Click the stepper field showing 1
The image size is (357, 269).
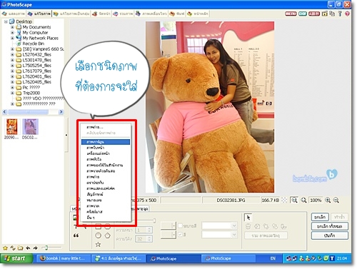144,230
